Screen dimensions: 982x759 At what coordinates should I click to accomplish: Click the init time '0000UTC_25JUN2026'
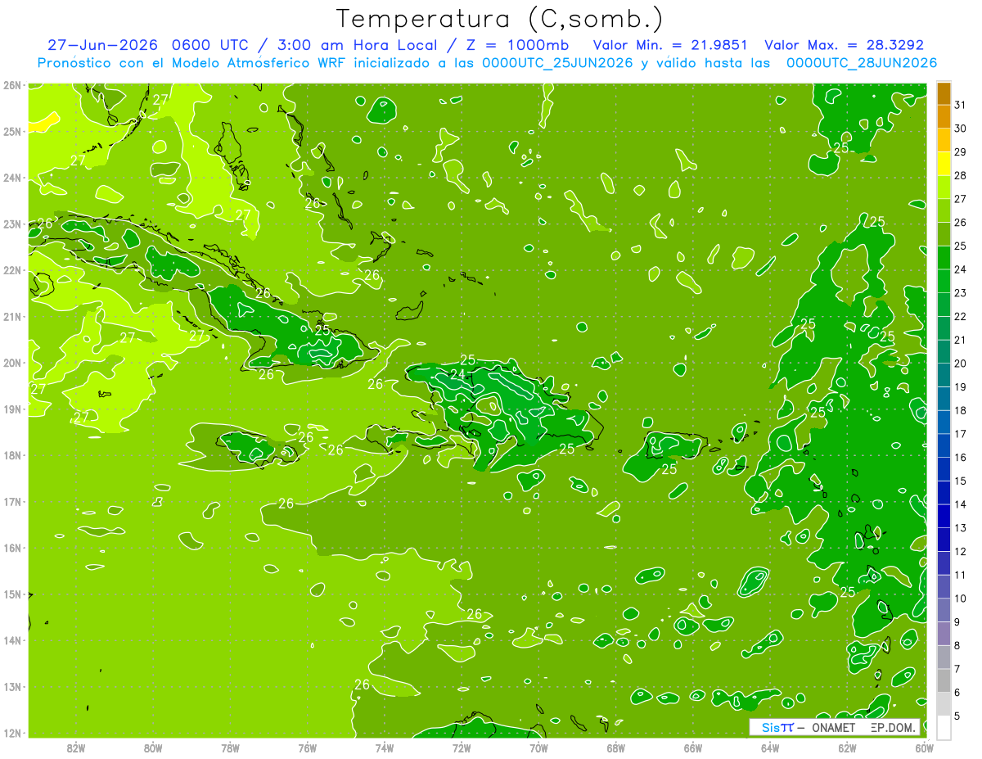pos(556,63)
